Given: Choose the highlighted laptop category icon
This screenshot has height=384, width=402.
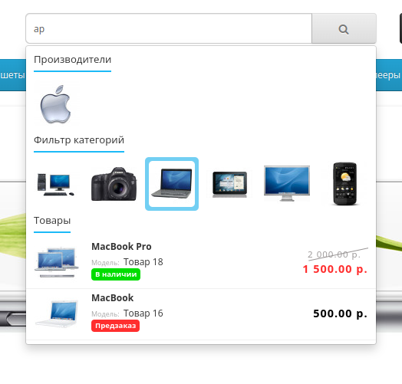Looking at the screenshot, I should (x=172, y=184).
